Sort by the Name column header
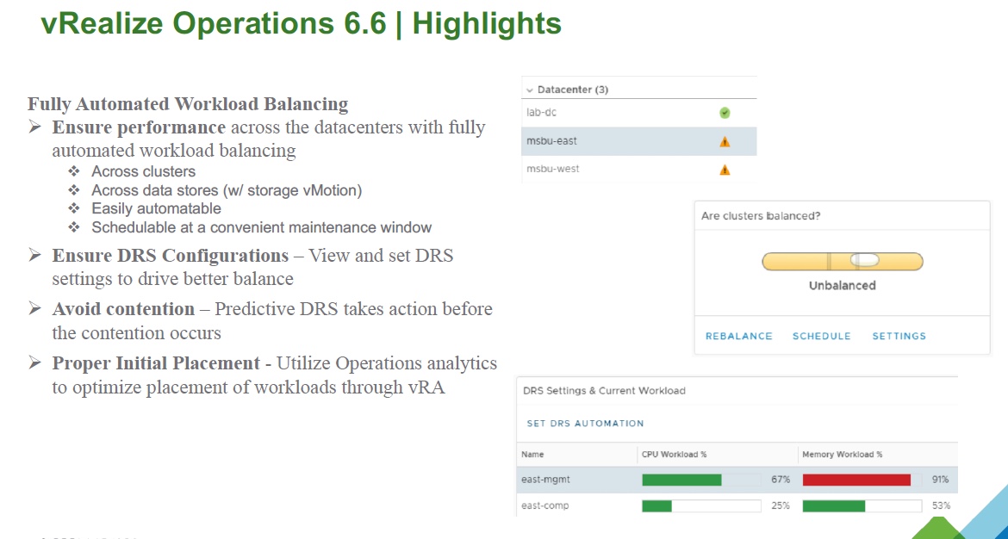This screenshot has height=539, width=1008. pos(532,455)
